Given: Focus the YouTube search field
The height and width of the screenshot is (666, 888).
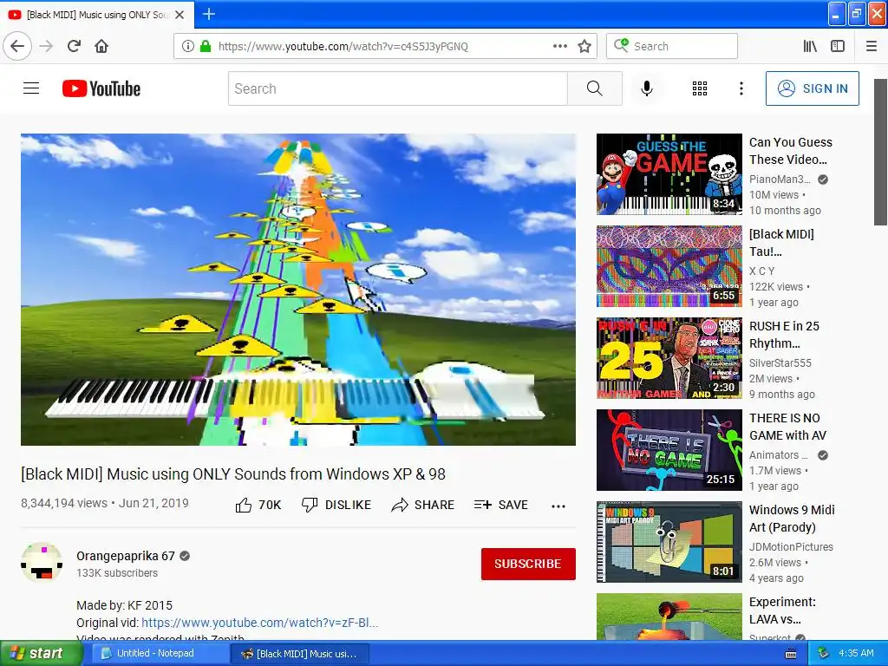Looking at the screenshot, I should 397,88.
